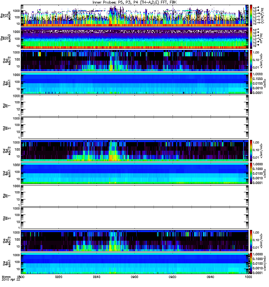Click the 'thd fff 2' y-axis label

point(7,128)
